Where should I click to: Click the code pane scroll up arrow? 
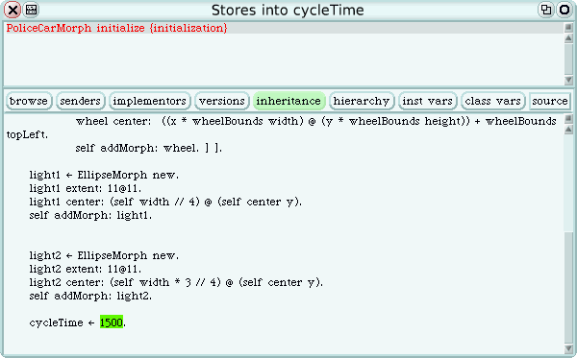(x=568, y=130)
